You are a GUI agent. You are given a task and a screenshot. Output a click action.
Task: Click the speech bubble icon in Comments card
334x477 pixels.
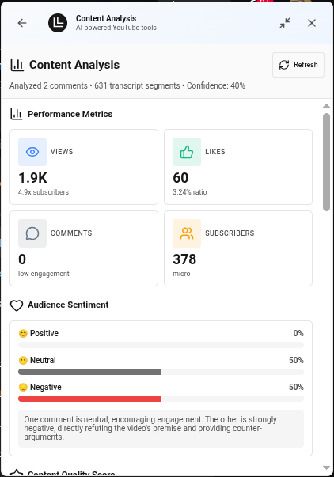click(32, 233)
